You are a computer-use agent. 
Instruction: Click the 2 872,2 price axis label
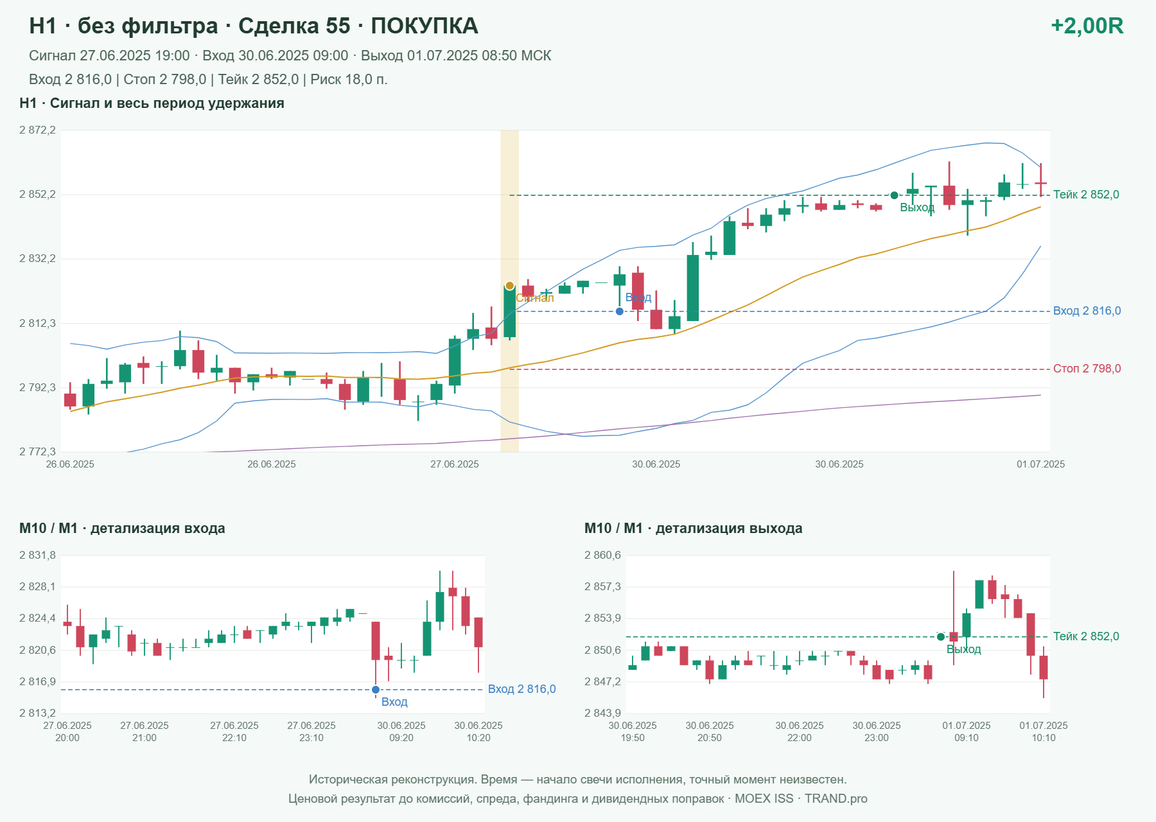point(37,130)
